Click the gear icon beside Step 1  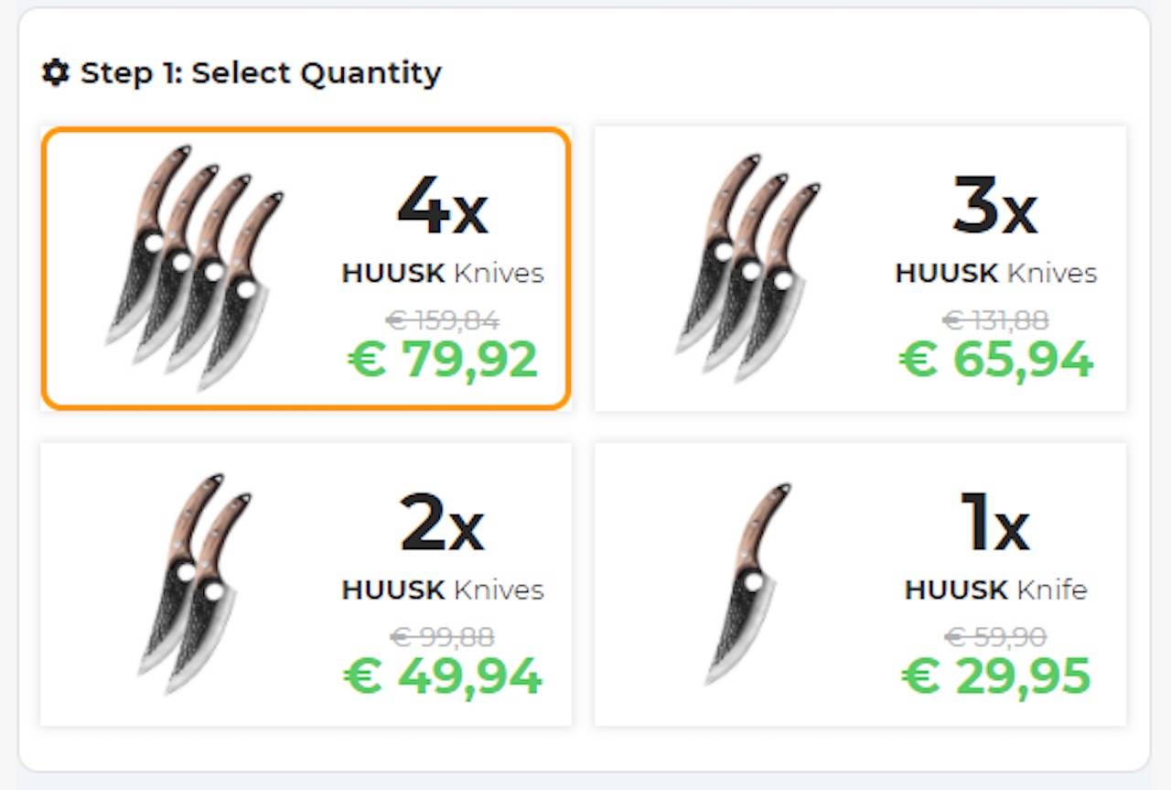tap(56, 72)
